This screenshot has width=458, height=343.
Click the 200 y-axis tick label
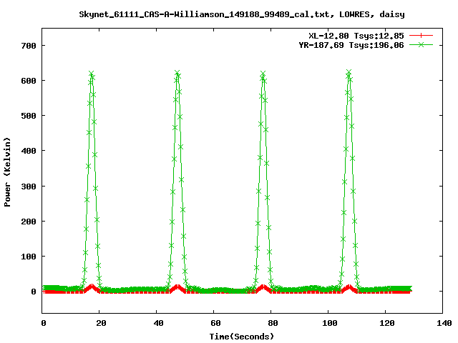[x=29, y=222]
